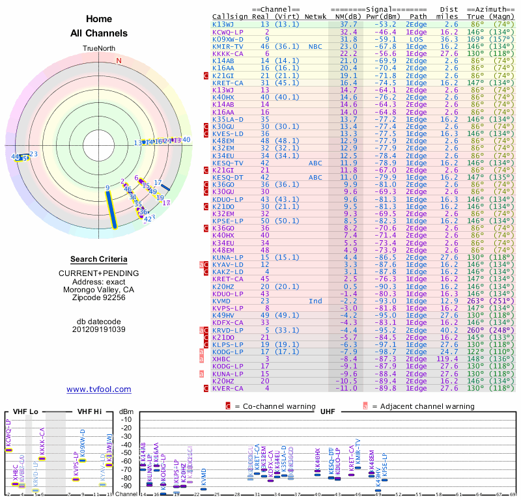This screenshot has height=500, width=521.
Task: Click the red N north marker on radar
Action: (x=119, y=61)
